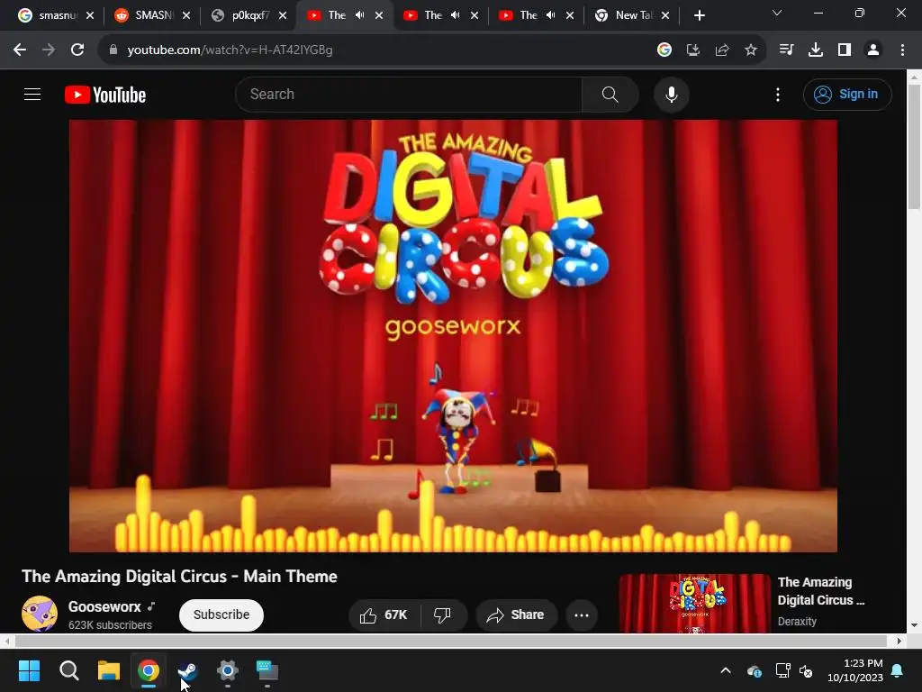Dislike the video

(442, 615)
